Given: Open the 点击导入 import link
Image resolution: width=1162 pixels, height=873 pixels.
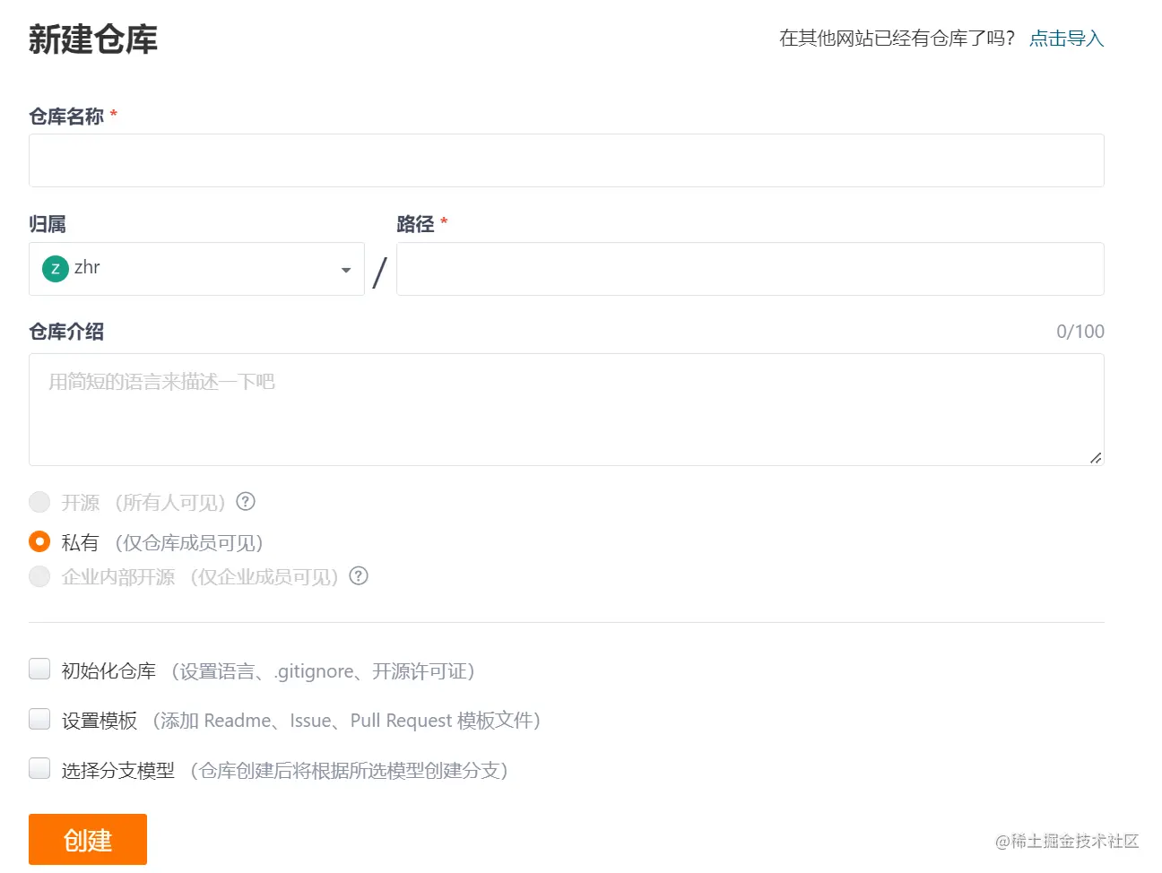Looking at the screenshot, I should [x=1066, y=39].
